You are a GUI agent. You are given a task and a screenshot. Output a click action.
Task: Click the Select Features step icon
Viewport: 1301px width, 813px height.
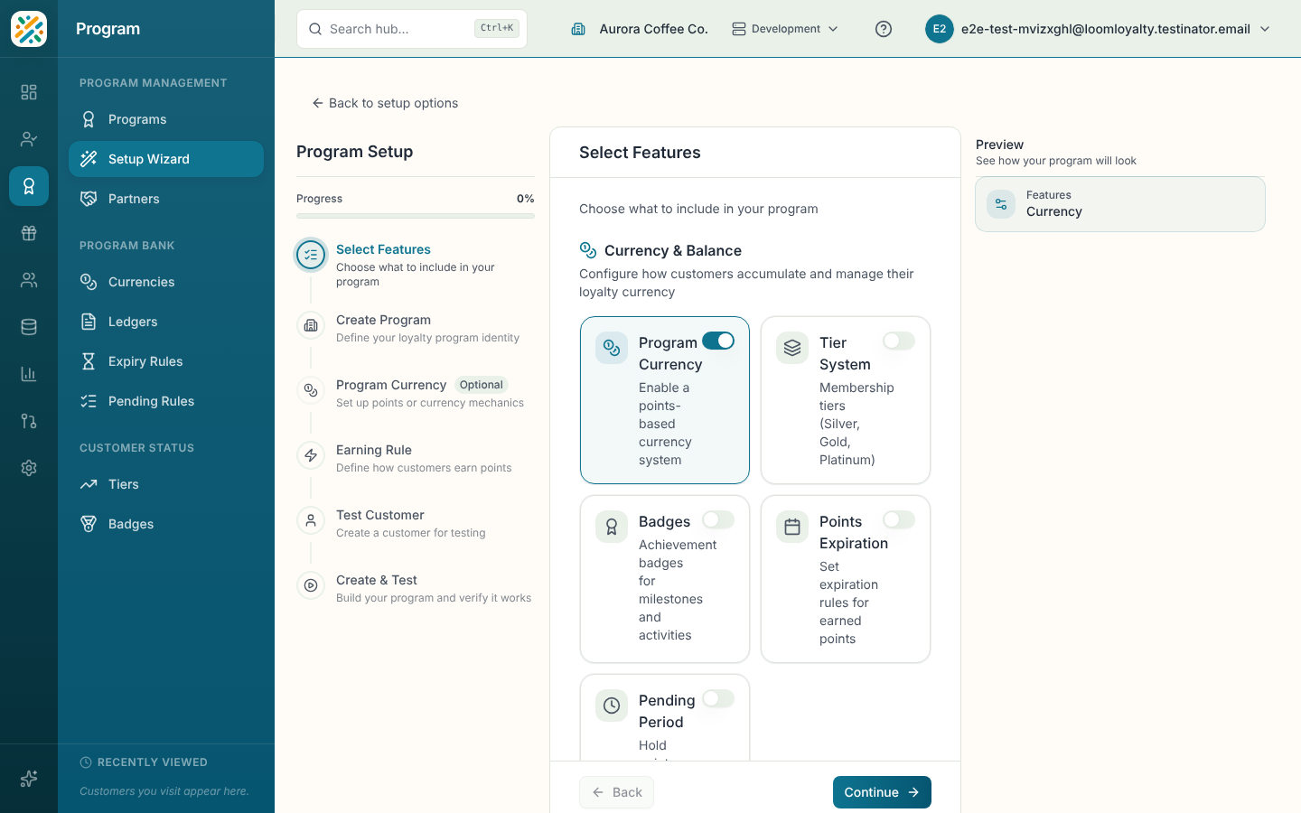[311, 255]
